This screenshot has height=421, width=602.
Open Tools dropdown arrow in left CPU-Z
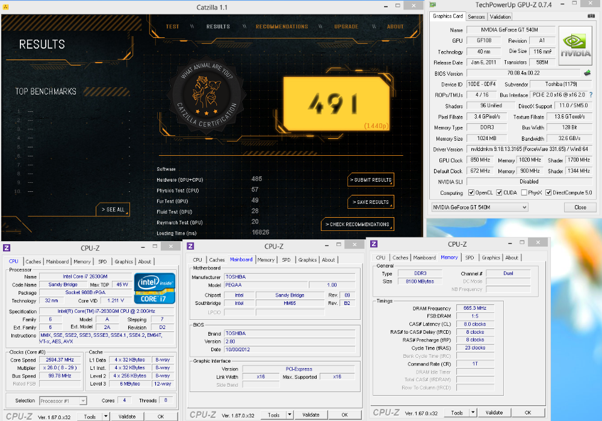click(x=105, y=416)
